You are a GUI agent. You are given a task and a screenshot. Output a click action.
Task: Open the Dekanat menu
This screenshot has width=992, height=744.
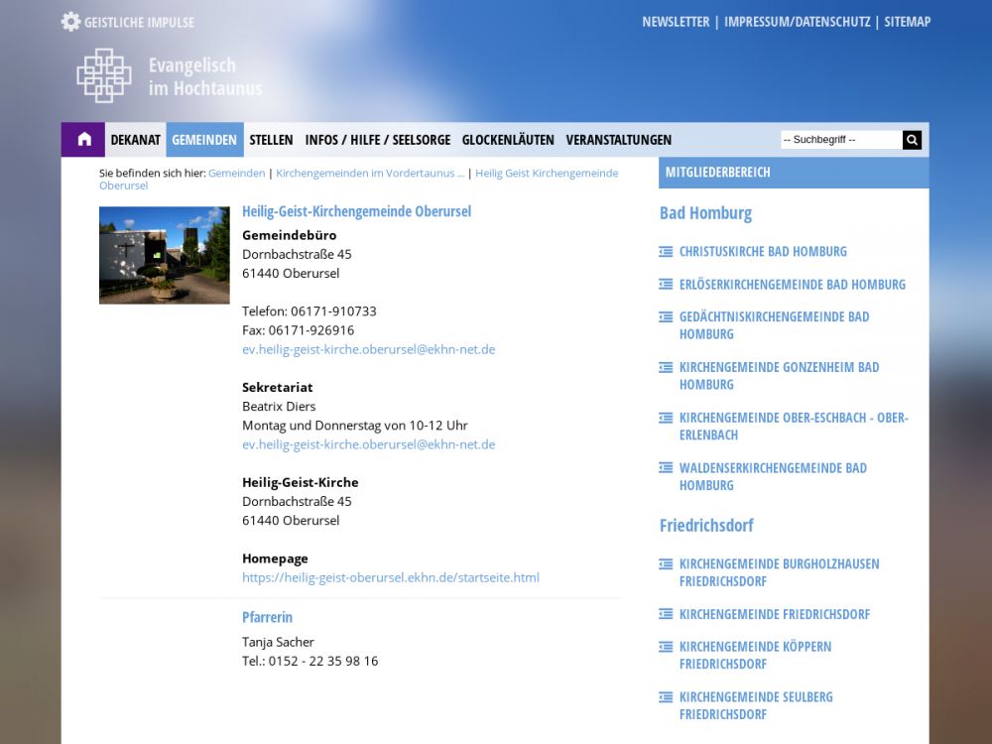[135, 140]
